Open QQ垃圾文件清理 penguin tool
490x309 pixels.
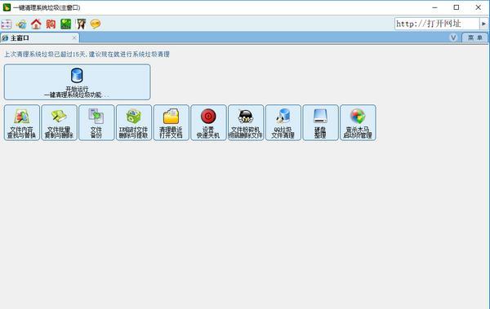tap(283, 122)
